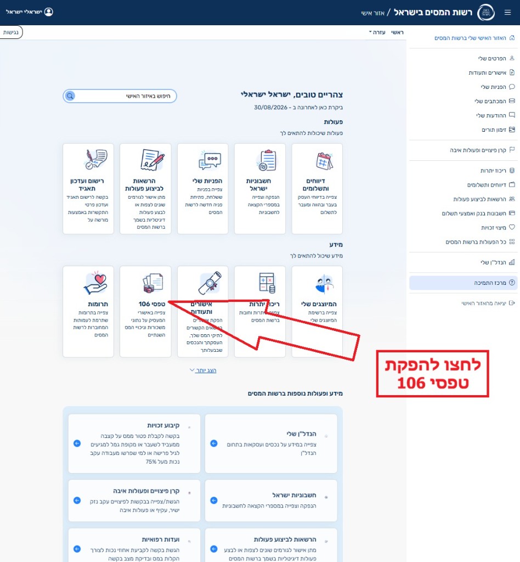Open ריכוז יתרות in the sidebar
520x562 pixels.
click(x=498, y=171)
